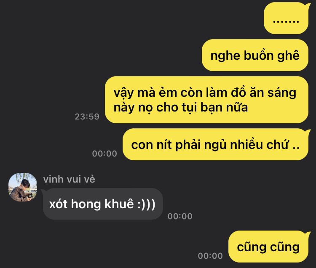316x268 pixels.
Task: Click the word 'hong' in the gray bubble
Action: [86, 204]
